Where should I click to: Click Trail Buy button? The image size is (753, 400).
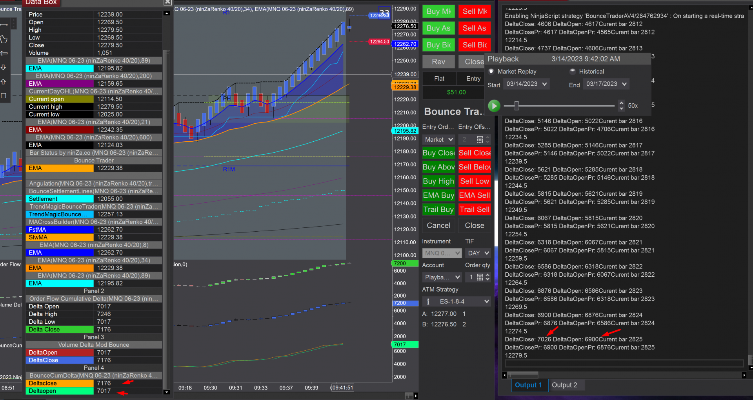tap(438, 209)
